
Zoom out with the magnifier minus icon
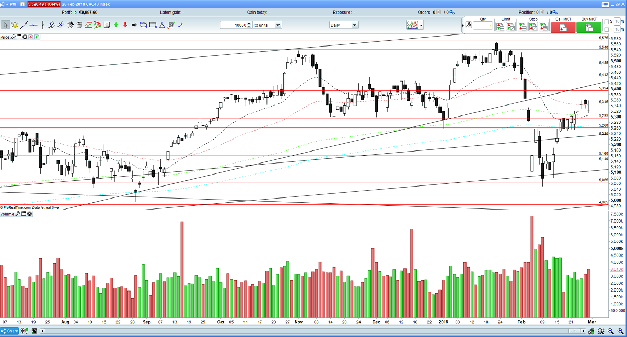click(610, 331)
